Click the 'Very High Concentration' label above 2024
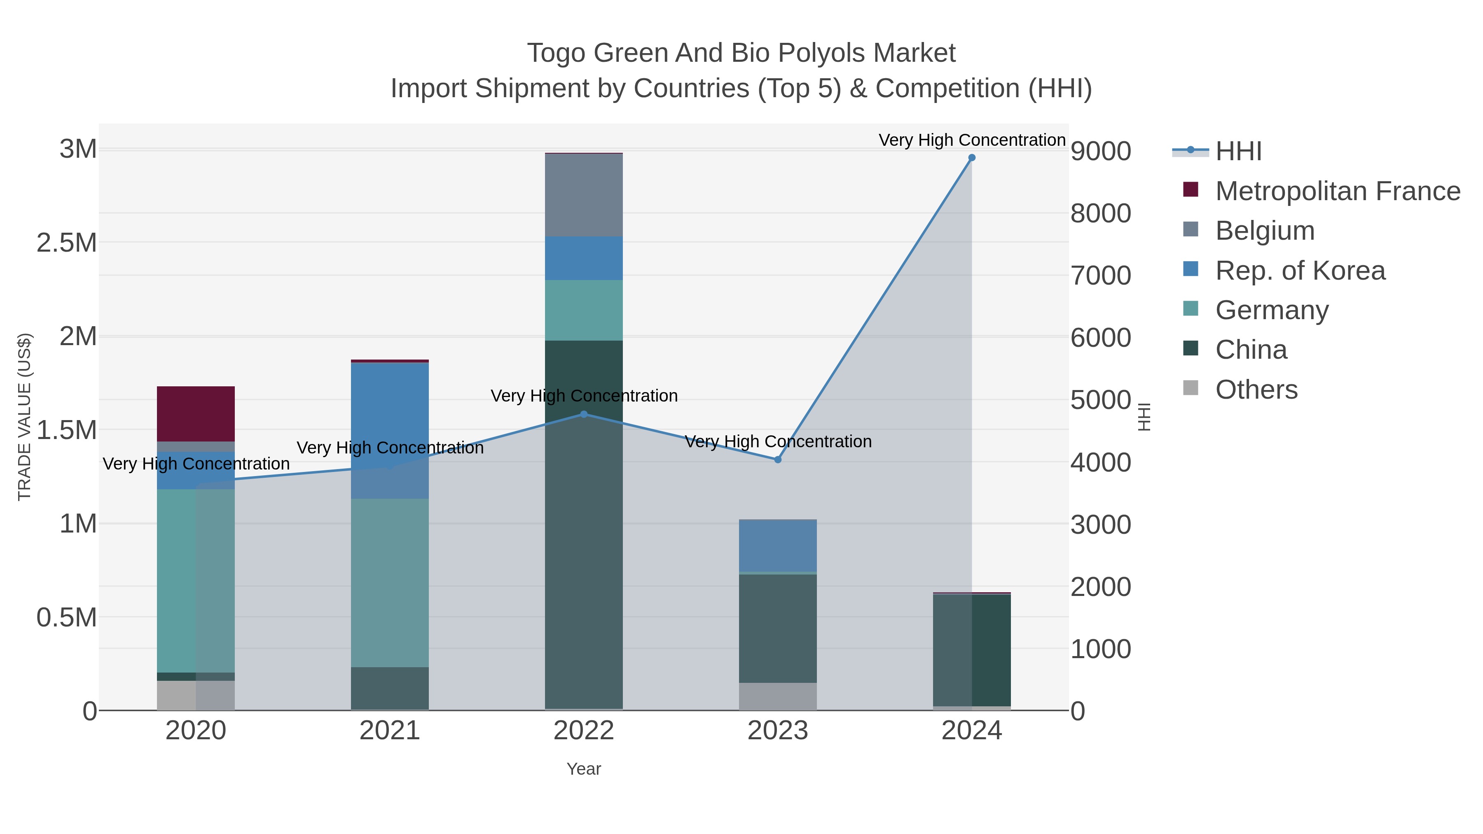This screenshot has width=1483, height=834. [972, 140]
